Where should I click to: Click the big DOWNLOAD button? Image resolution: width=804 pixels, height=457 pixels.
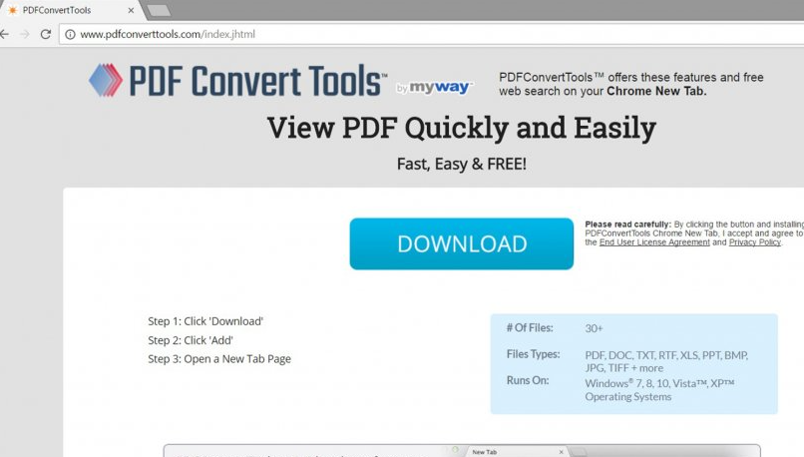click(x=462, y=243)
